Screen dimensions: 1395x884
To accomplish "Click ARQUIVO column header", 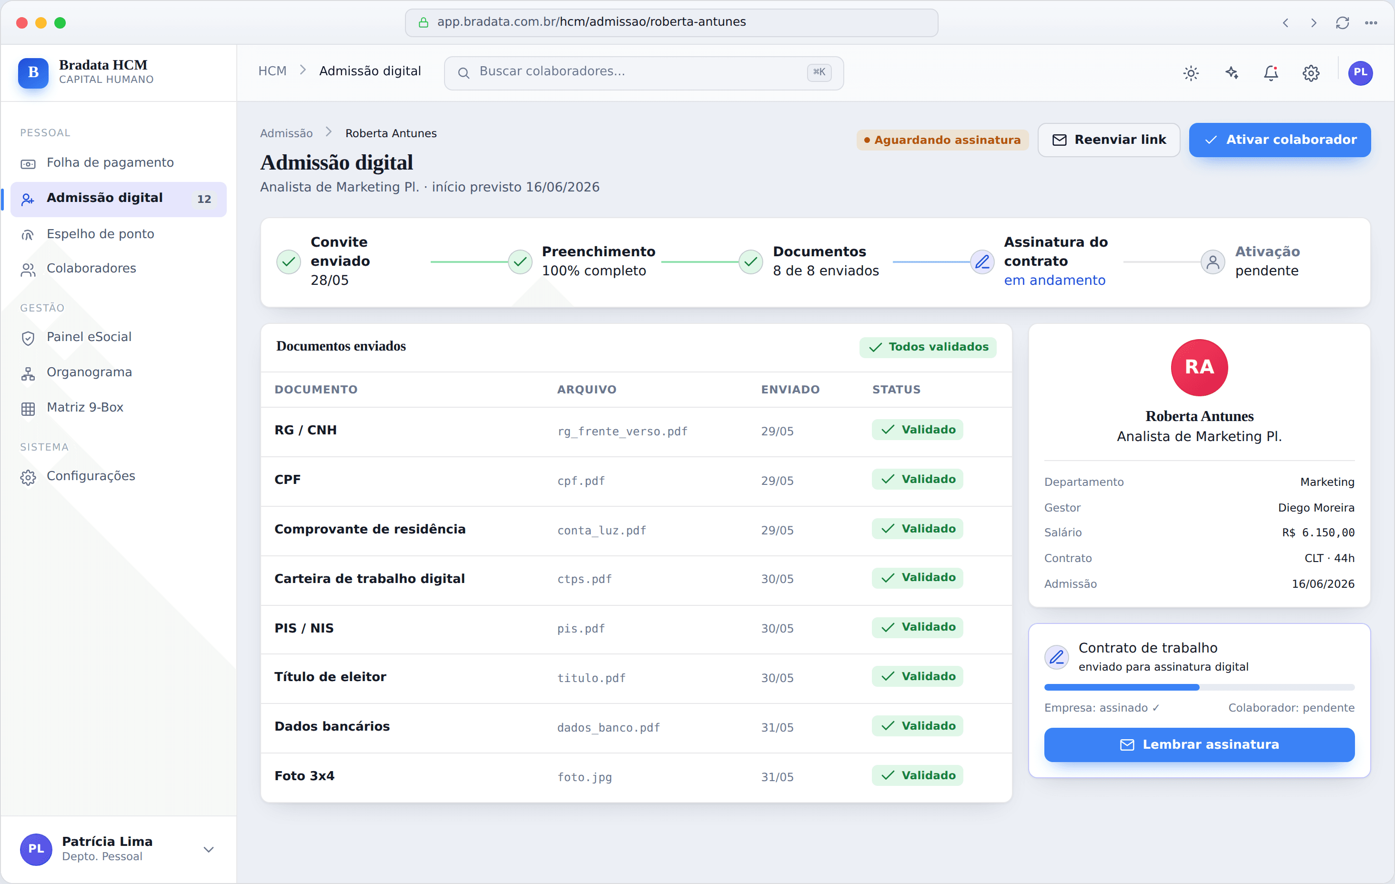I will point(586,389).
